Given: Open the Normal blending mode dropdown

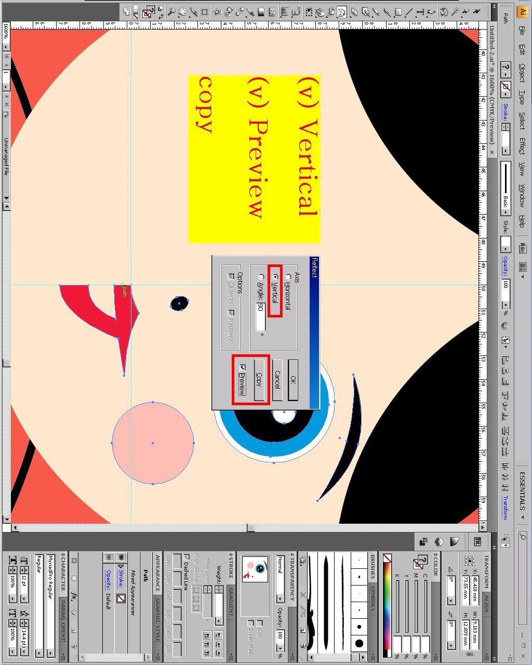Looking at the screenshot, I should coord(281,579).
